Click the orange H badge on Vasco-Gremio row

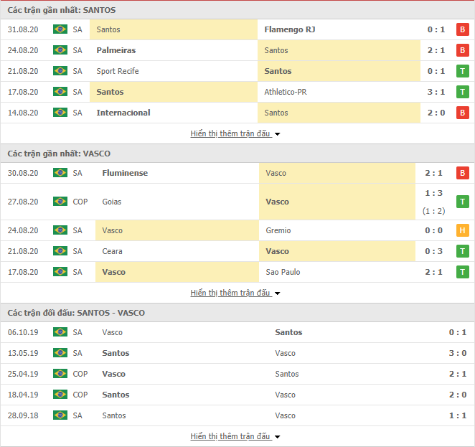tap(463, 230)
